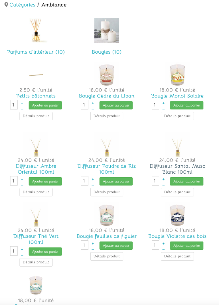The height and width of the screenshot is (305, 219).
Task: Add Bougie Violette des bois to cart
Action: (x=187, y=245)
